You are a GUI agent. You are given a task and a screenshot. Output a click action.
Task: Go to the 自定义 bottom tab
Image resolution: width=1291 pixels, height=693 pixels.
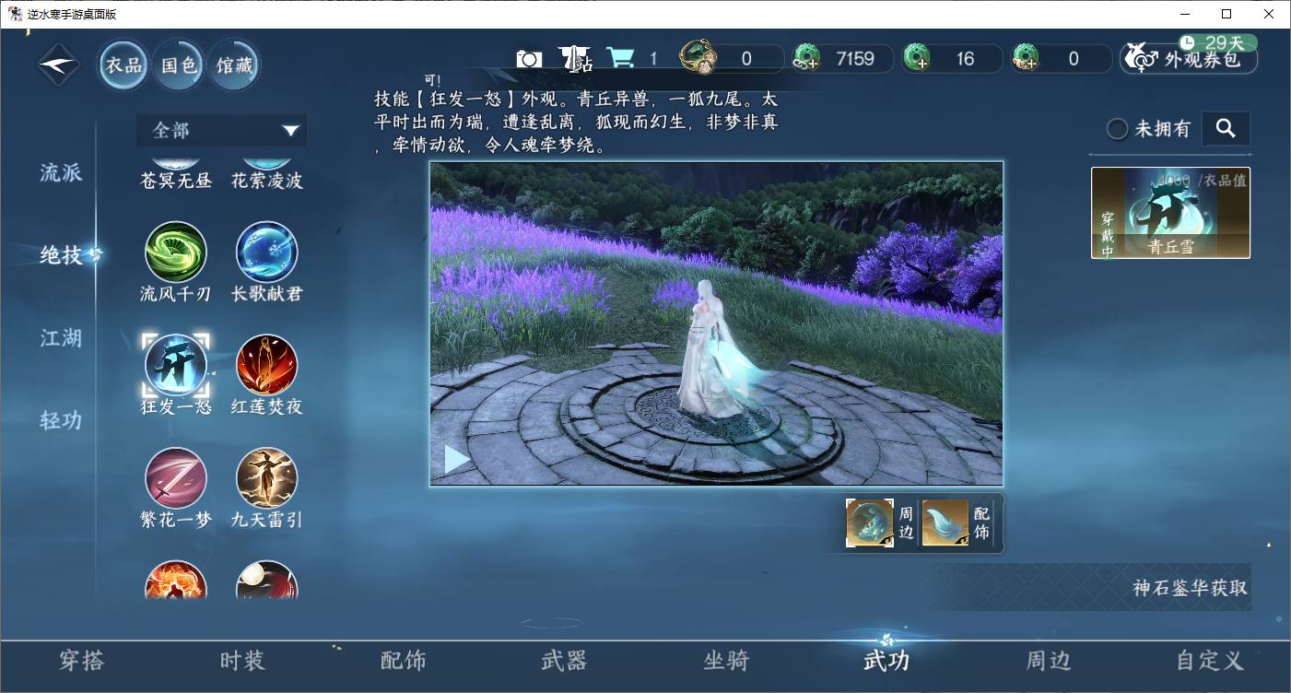tap(1210, 661)
